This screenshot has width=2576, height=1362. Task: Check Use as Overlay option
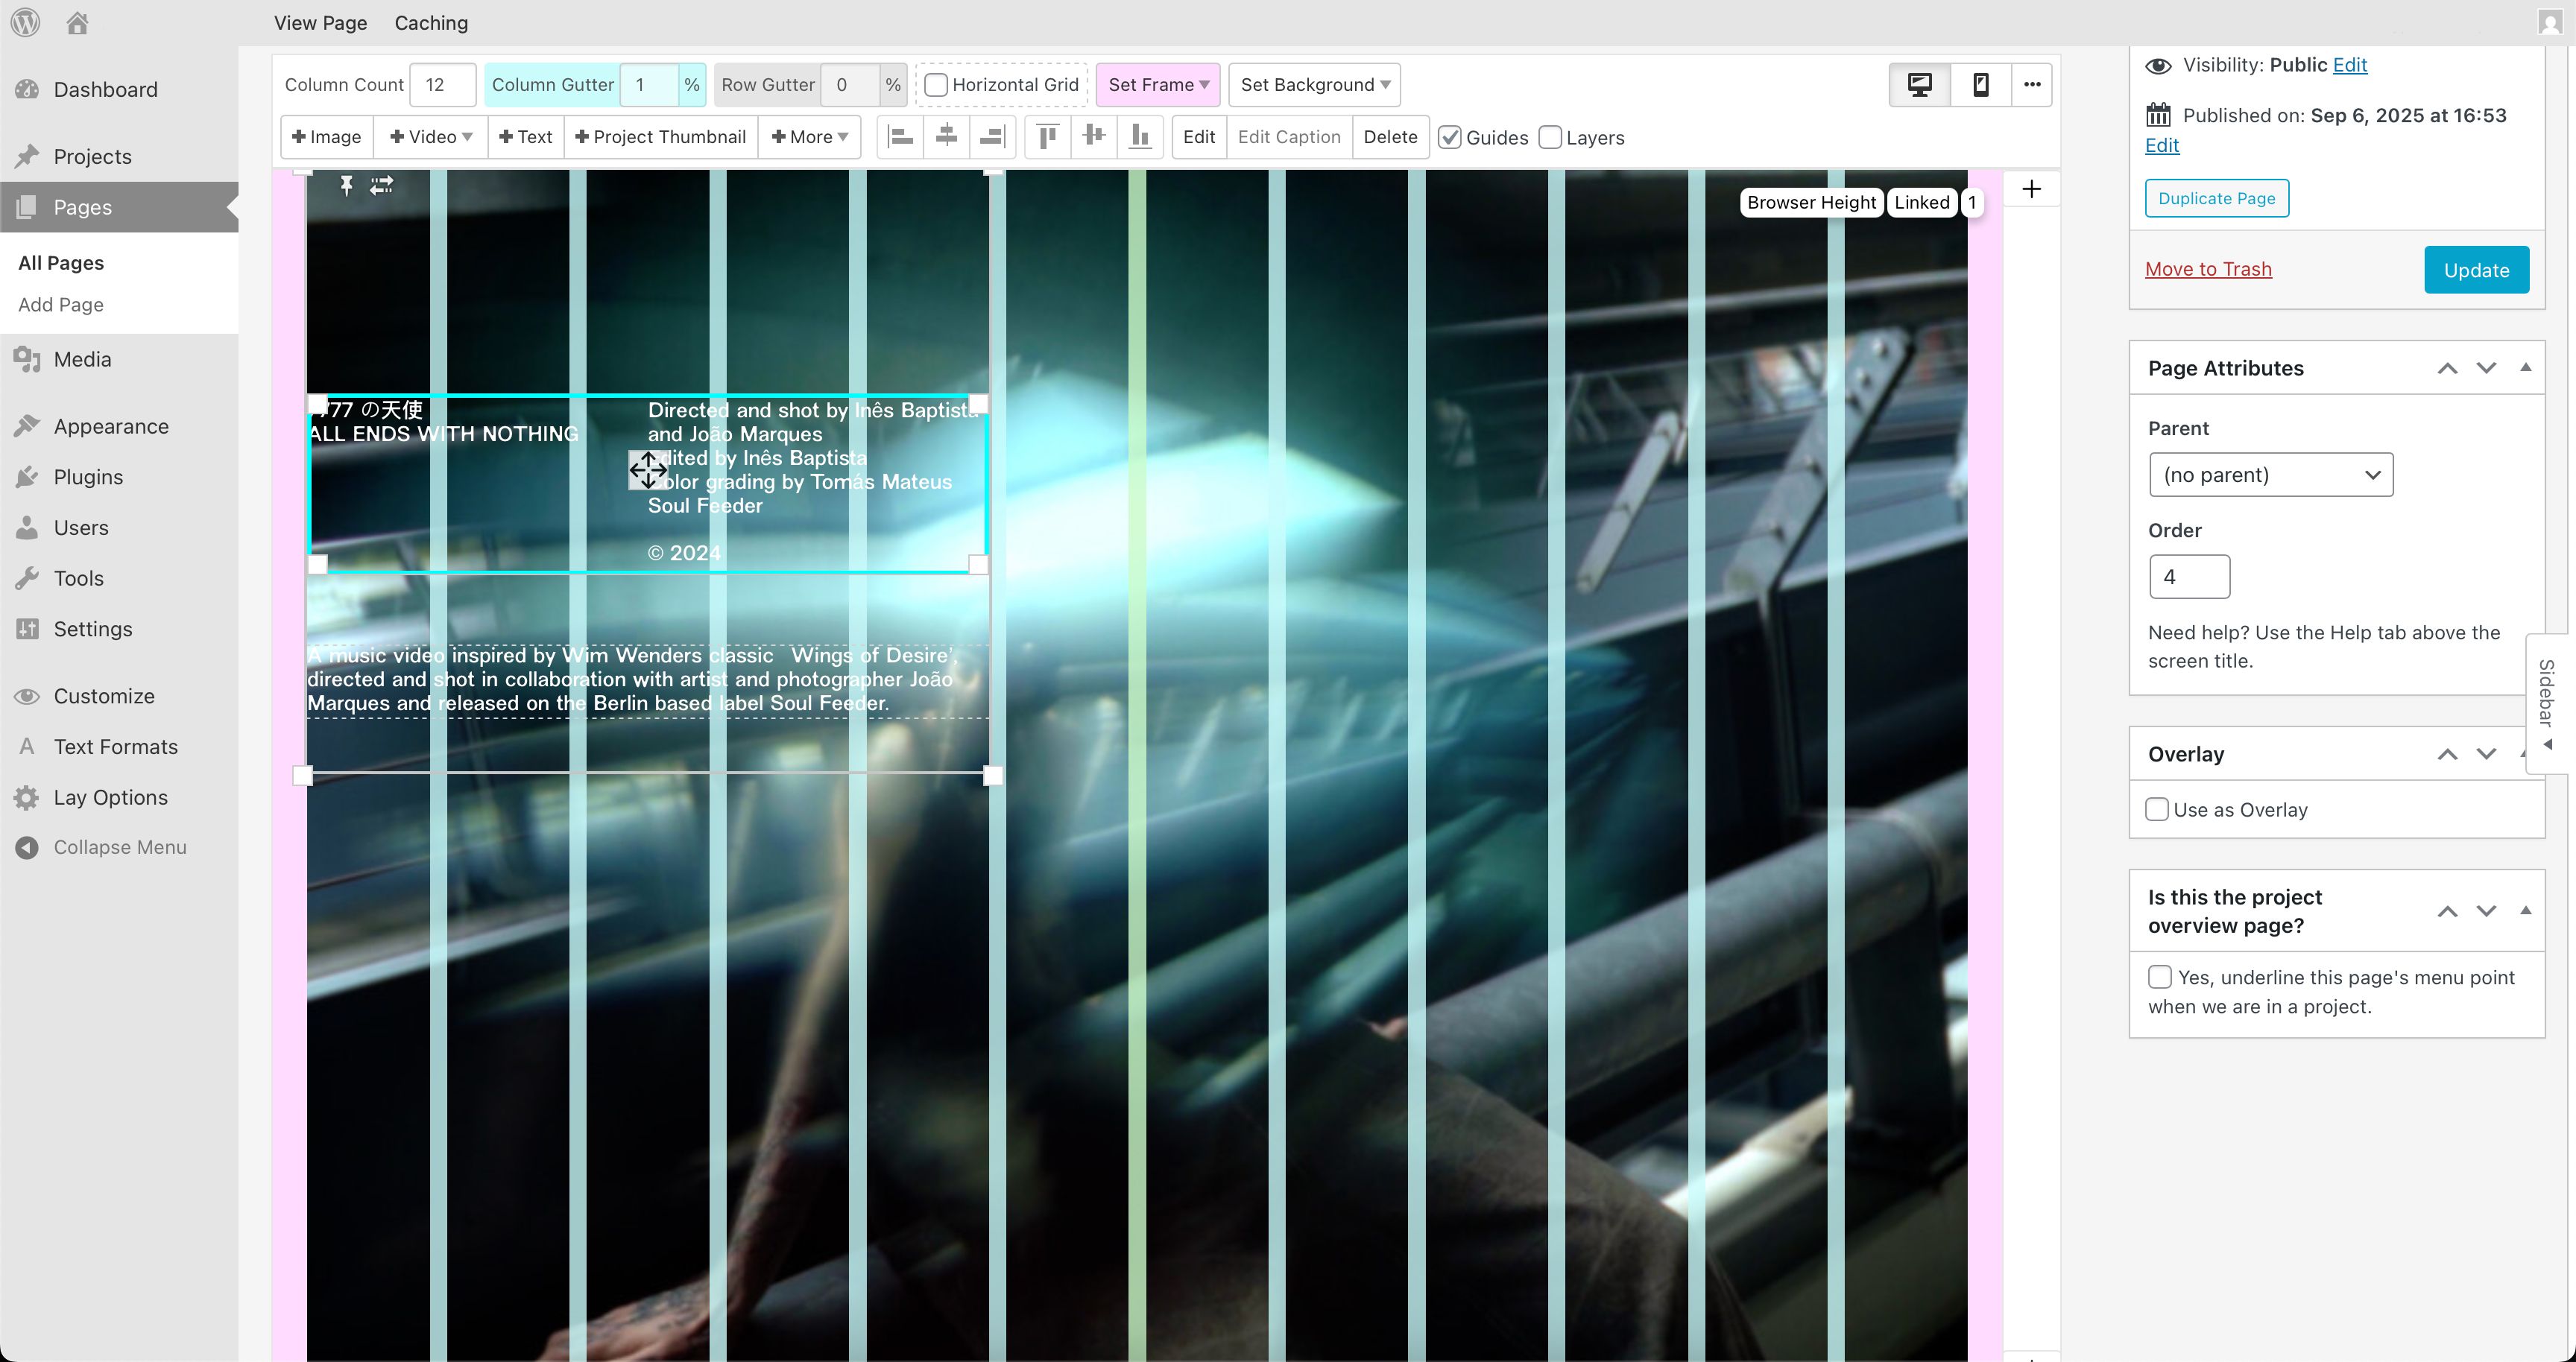tap(2157, 809)
